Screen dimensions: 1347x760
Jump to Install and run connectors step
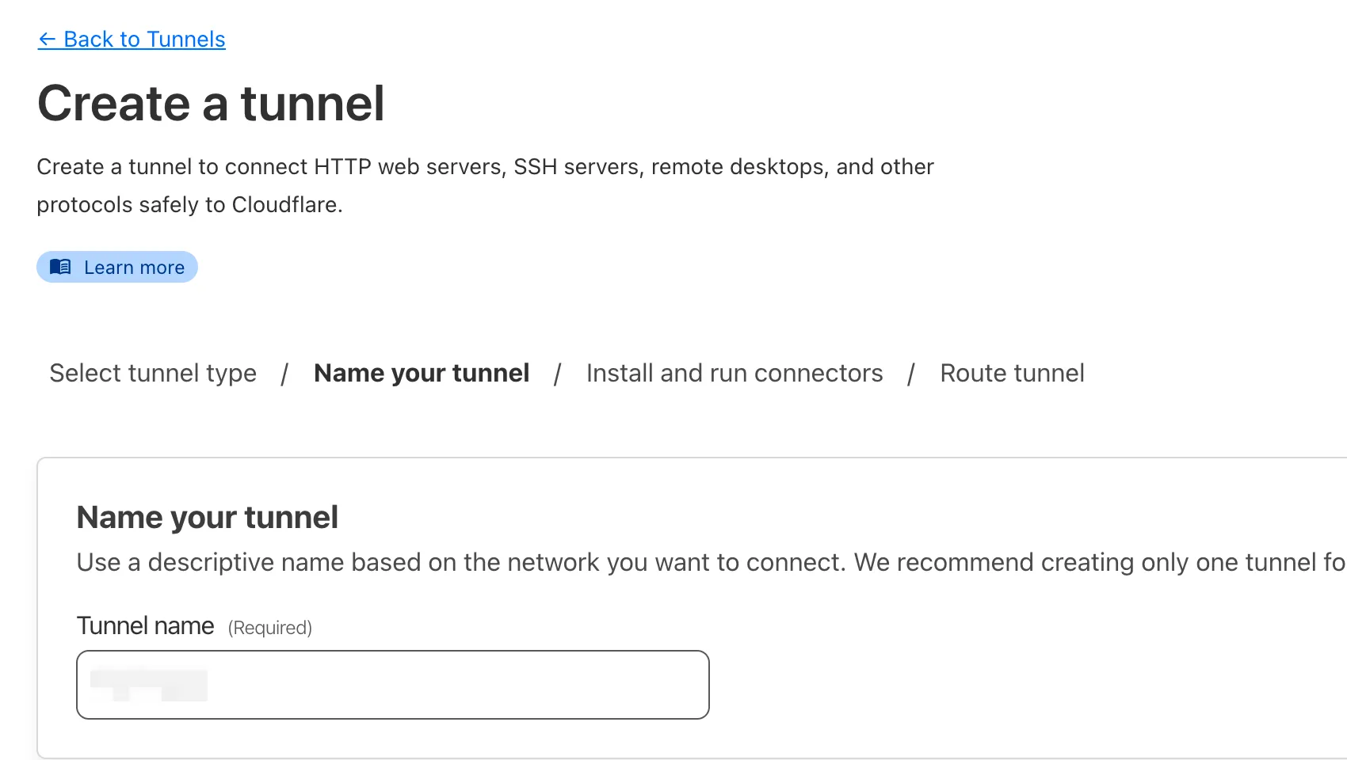(x=734, y=373)
